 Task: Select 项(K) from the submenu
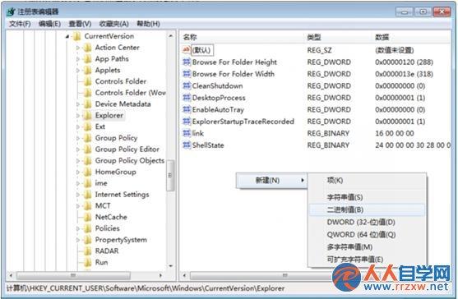click(367, 181)
